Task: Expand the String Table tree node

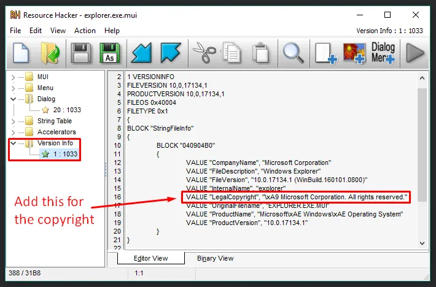Action: pyautogui.click(x=13, y=121)
